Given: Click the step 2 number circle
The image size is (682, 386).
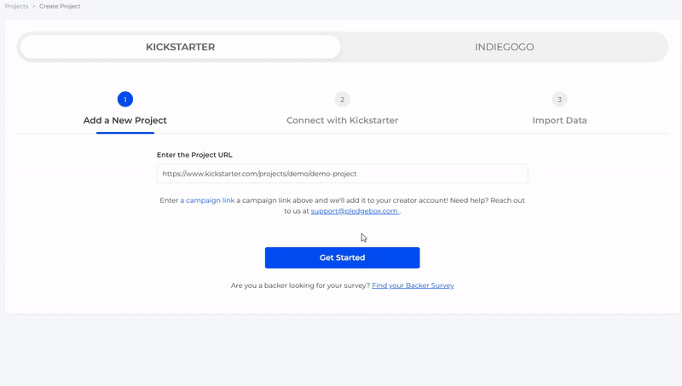Looking at the screenshot, I should (x=342, y=100).
